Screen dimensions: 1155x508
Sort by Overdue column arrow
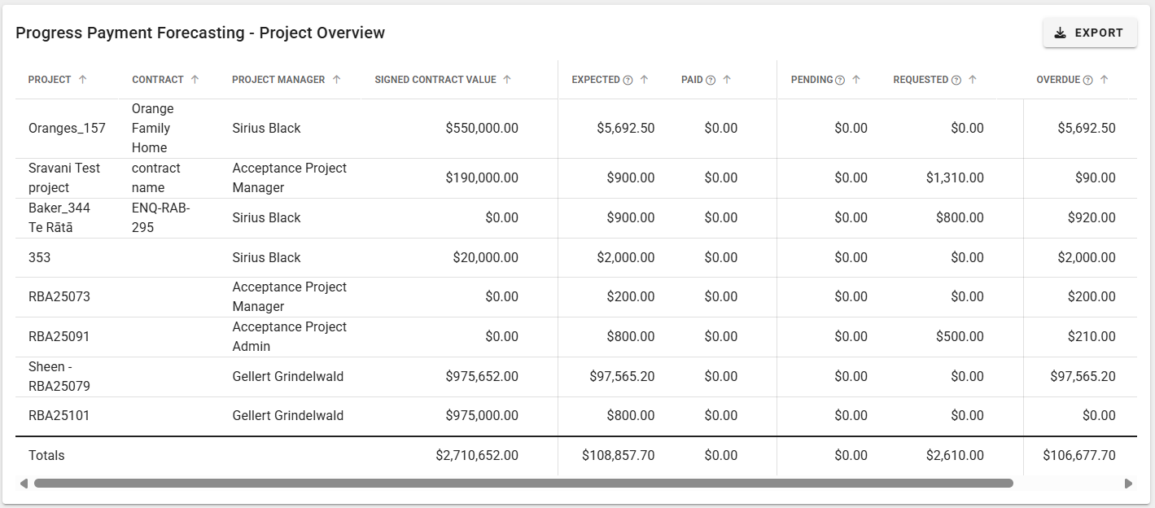click(1104, 80)
